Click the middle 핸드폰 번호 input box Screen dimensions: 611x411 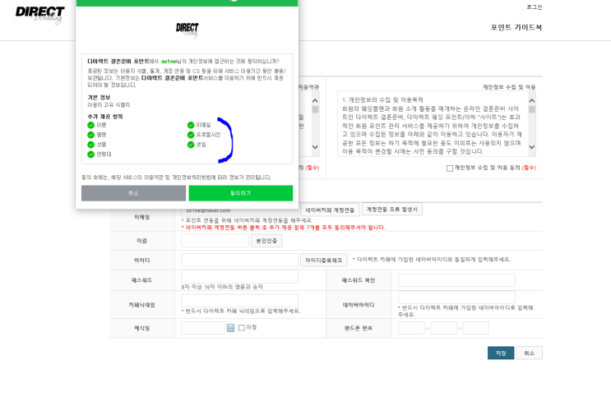pyautogui.click(x=443, y=328)
